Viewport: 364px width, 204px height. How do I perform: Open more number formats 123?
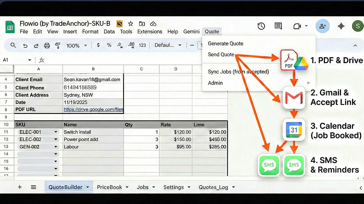(142, 45)
